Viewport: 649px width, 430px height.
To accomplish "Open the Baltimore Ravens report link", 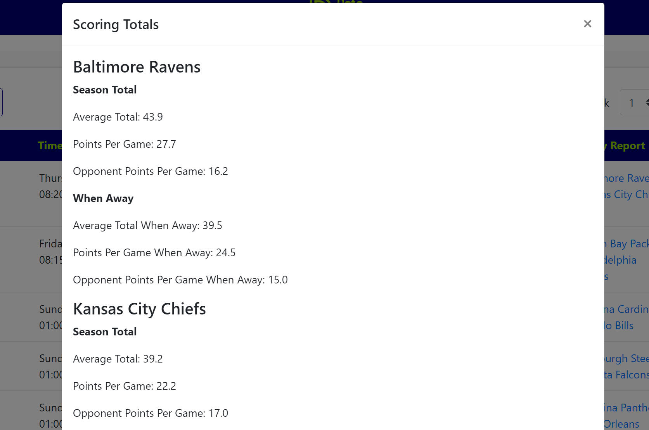I will [626, 178].
